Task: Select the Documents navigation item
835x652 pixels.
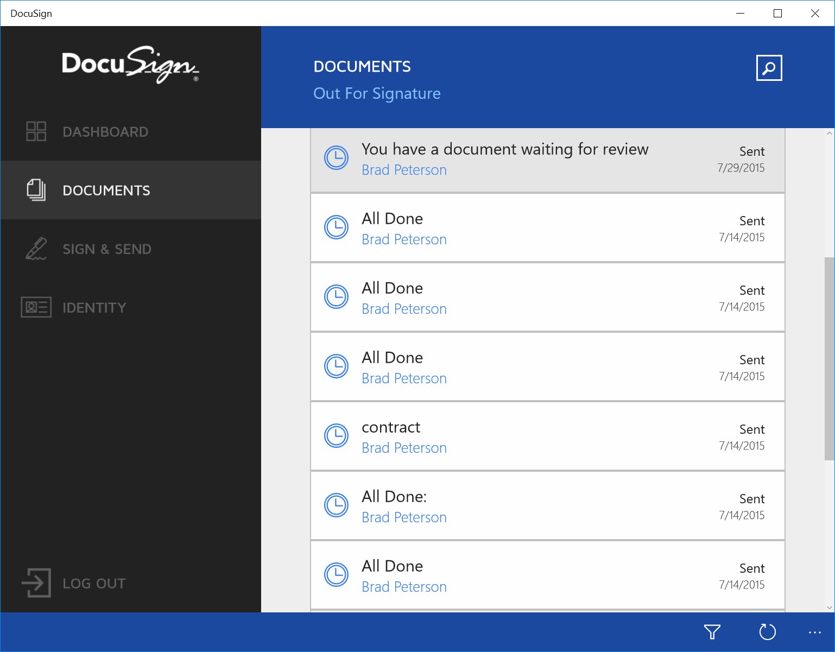Action: (131, 190)
